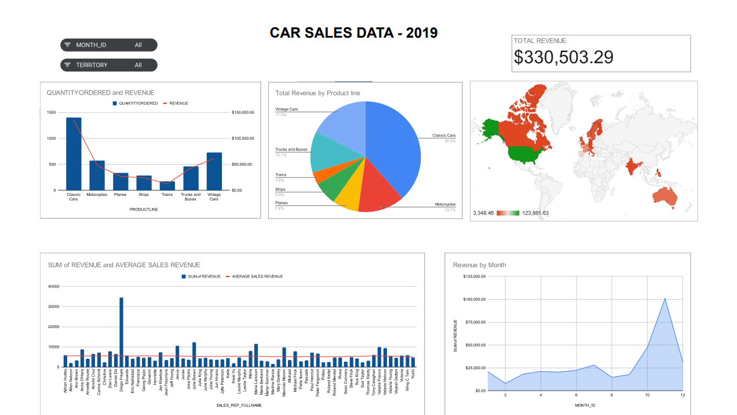Select the Planes bar in the quantity chart
This screenshot has width=737, height=415.
[x=121, y=181]
